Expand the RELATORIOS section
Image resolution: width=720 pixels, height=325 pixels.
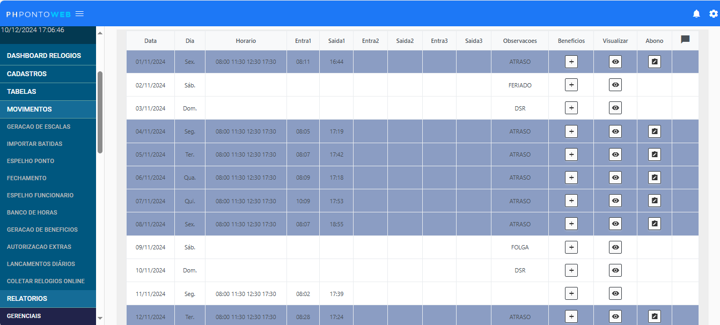pyautogui.click(x=28, y=298)
